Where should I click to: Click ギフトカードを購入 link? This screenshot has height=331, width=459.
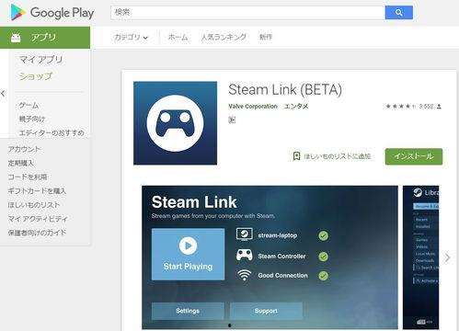(37, 191)
